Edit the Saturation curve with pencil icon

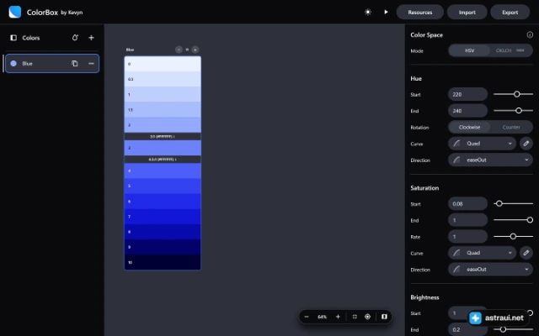[x=526, y=253]
